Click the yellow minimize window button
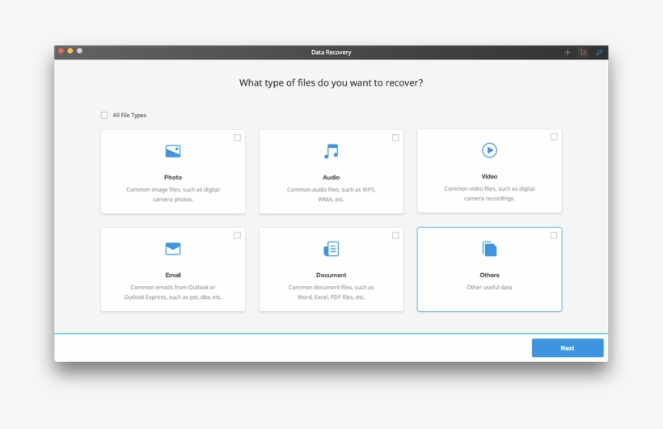Image resolution: width=663 pixels, height=429 pixels. 70,51
